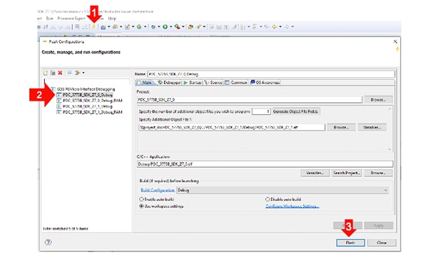This screenshot has height=264, width=428.
Task: Open the Configure Workspace Settings link
Action: [292, 206]
